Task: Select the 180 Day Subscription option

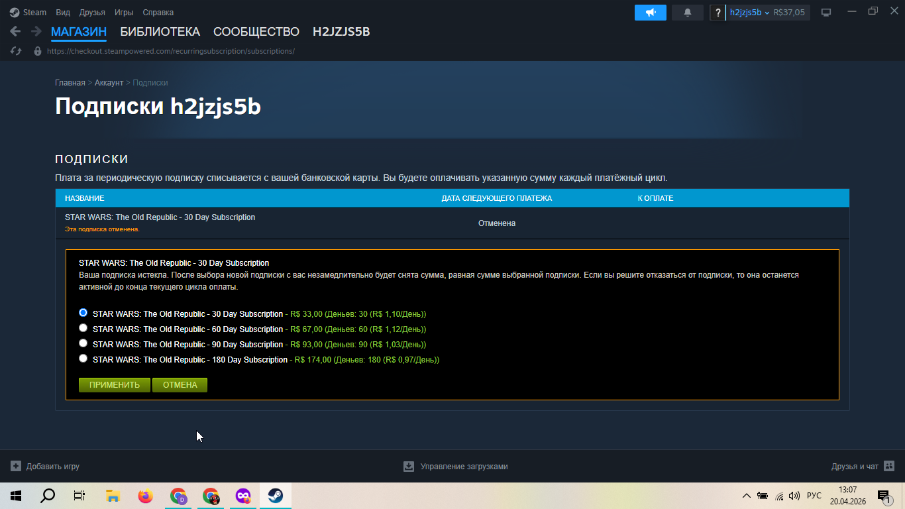Action: coord(83,358)
